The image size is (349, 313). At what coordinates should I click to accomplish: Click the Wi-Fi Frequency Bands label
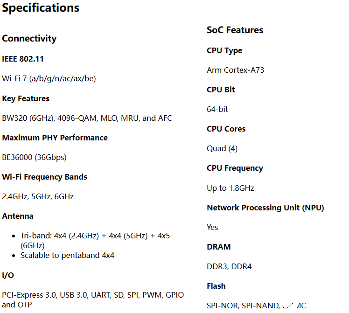click(x=44, y=177)
